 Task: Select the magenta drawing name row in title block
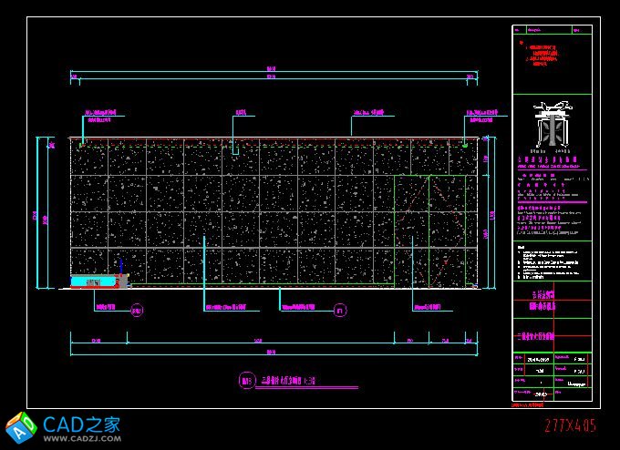[551, 336]
